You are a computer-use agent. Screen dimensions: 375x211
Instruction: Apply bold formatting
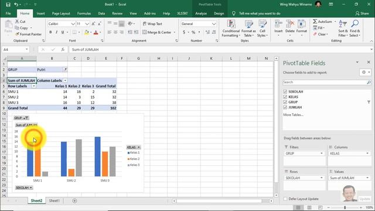(50, 32)
